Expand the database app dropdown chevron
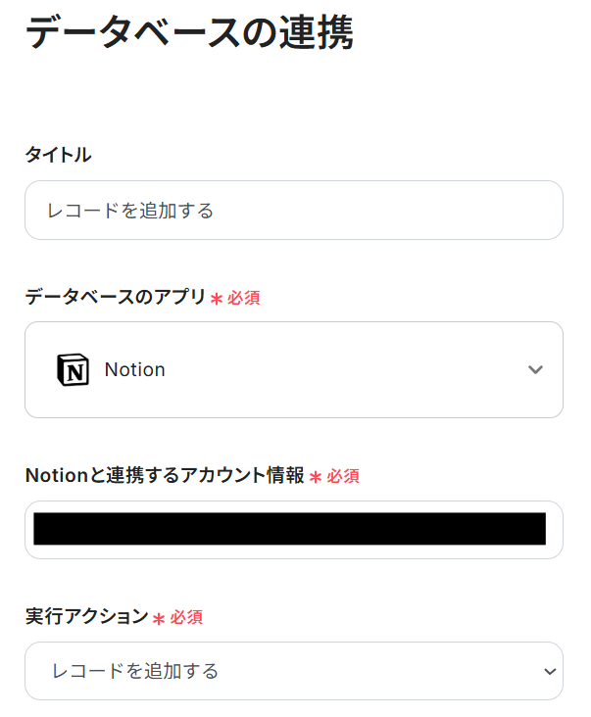 point(535,370)
